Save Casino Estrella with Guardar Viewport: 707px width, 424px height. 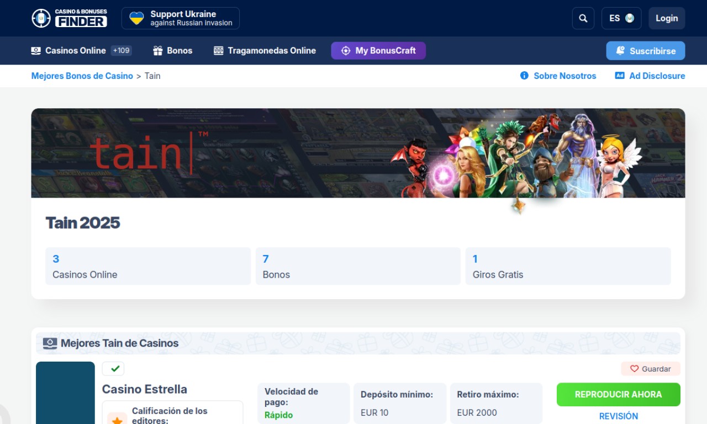651,369
